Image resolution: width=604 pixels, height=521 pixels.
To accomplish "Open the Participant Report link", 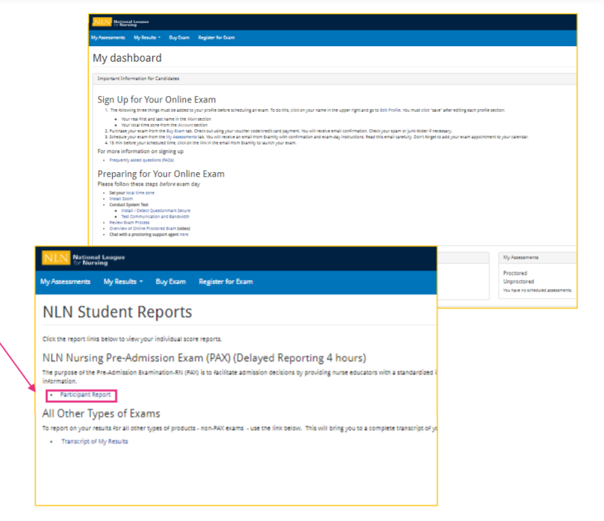I will 85,395.
